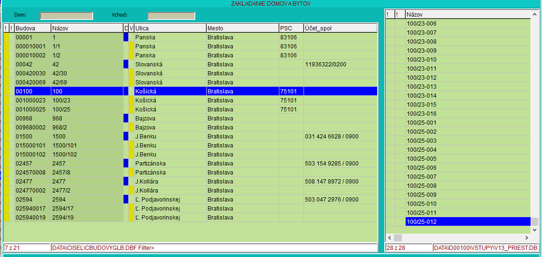Select entry 100/25-004 in right list
The width and height of the screenshot is (542, 257).
pos(468,149)
